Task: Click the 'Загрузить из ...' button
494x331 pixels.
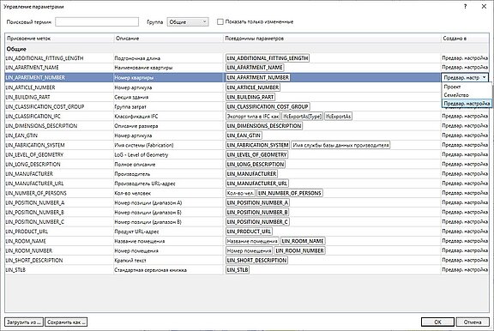Action: point(24,322)
